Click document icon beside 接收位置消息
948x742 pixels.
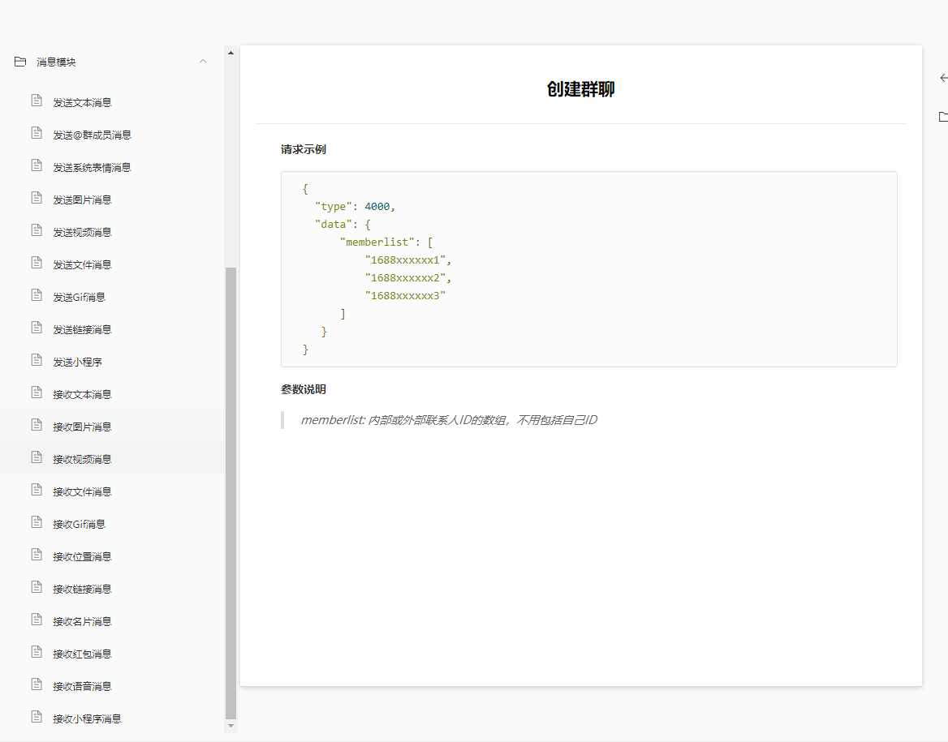pyautogui.click(x=37, y=555)
